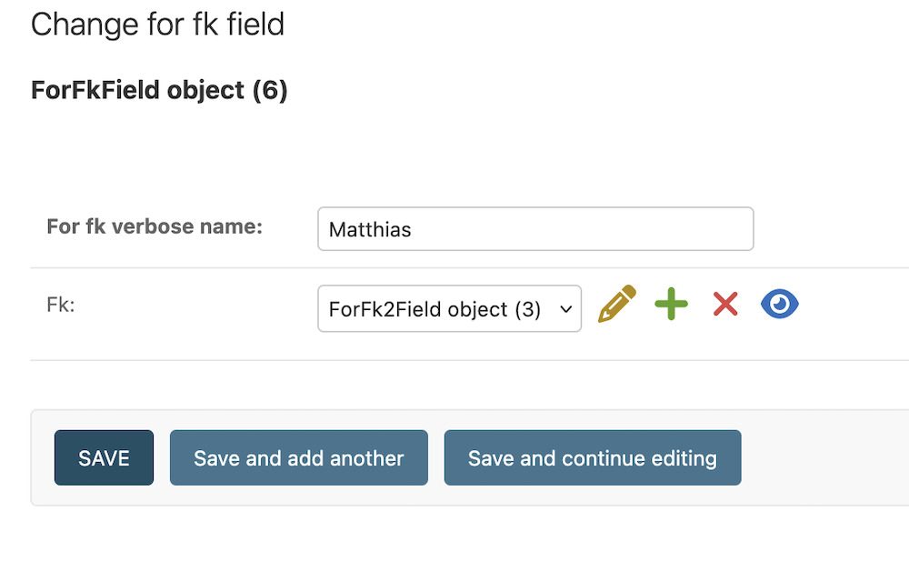The width and height of the screenshot is (909, 582).
Task: Click the 'Change for fk field' page heading
Action: point(157,25)
